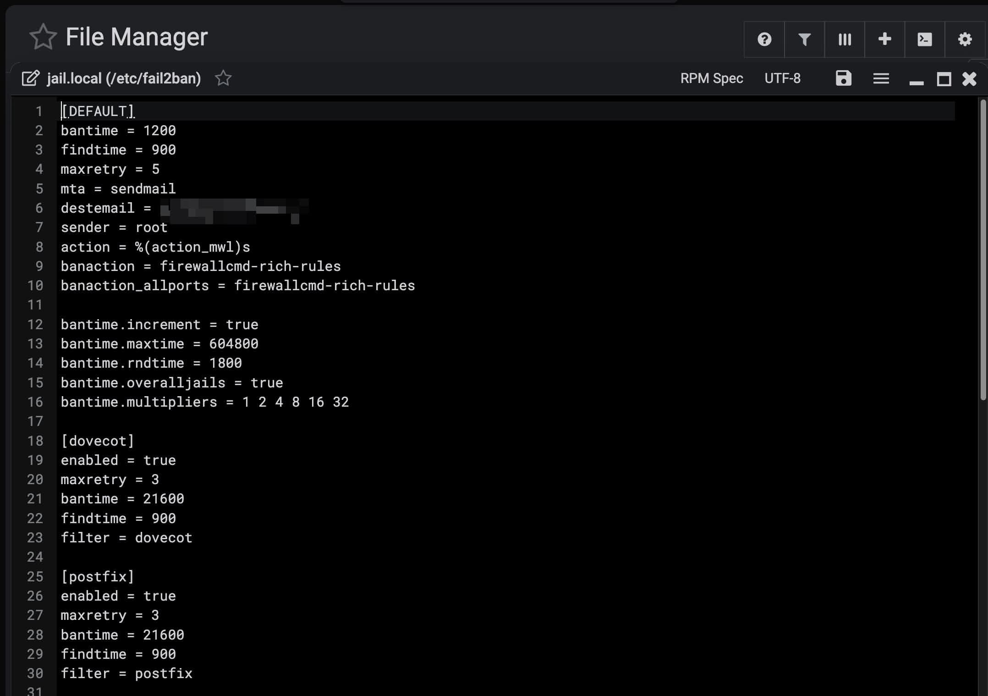Open the editor hamburger menu

pos(881,78)
